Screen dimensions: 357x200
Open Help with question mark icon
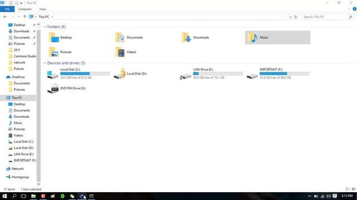pyautogui.click(x=355, y=9)
